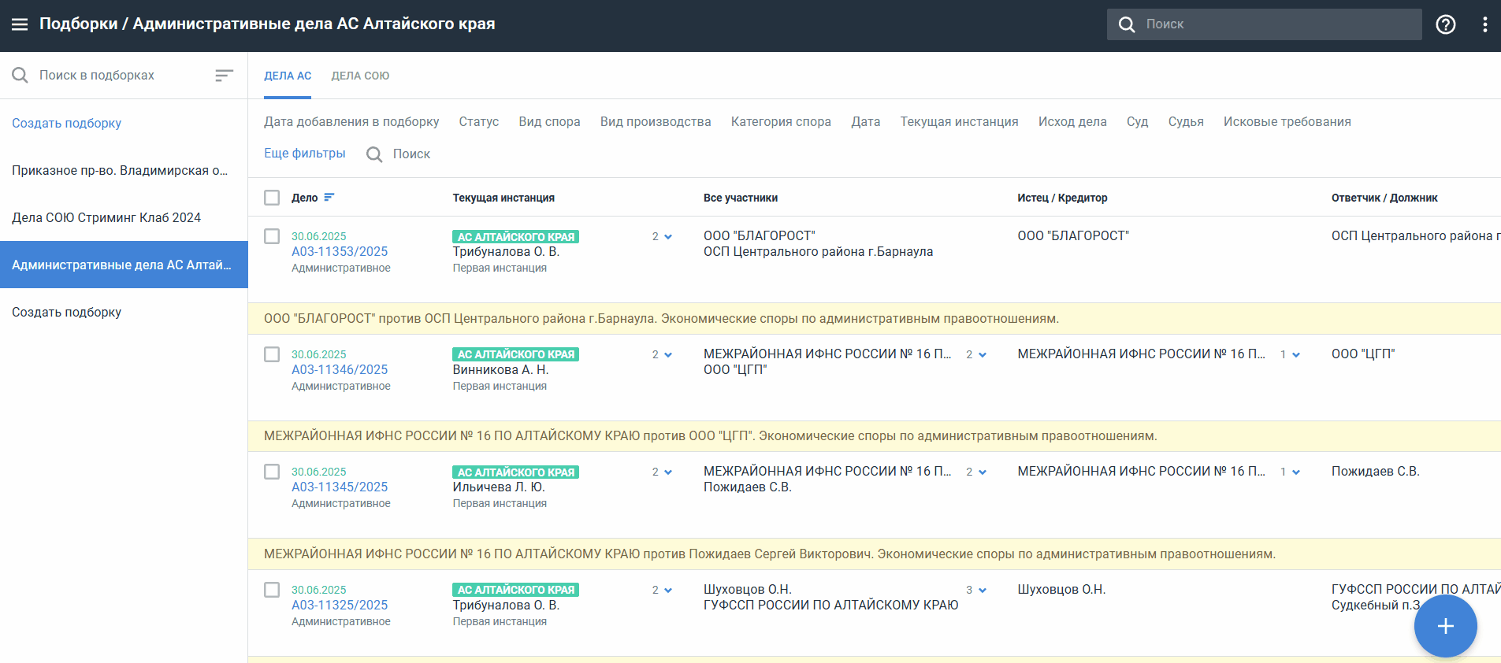Check the box for case А03-11345/2025

(x=272, y=472)
